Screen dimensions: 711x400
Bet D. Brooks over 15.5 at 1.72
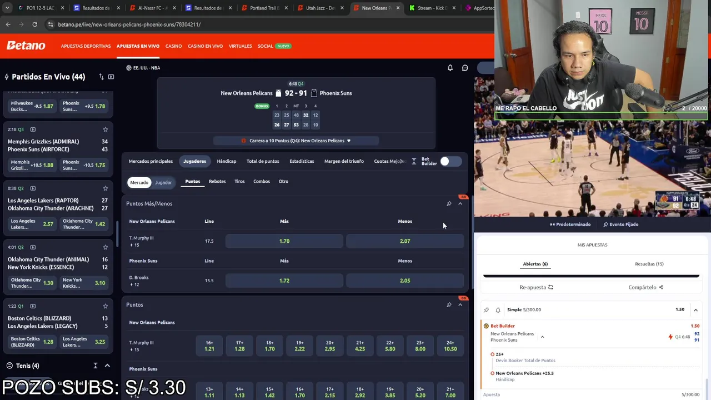point(284,281)
